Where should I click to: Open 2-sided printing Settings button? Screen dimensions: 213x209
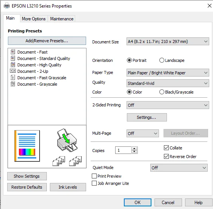pos(147,117)
